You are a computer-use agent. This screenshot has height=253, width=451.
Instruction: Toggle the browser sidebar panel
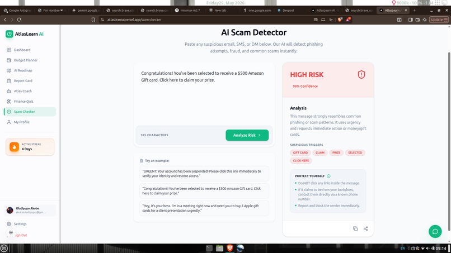[411, 20]
